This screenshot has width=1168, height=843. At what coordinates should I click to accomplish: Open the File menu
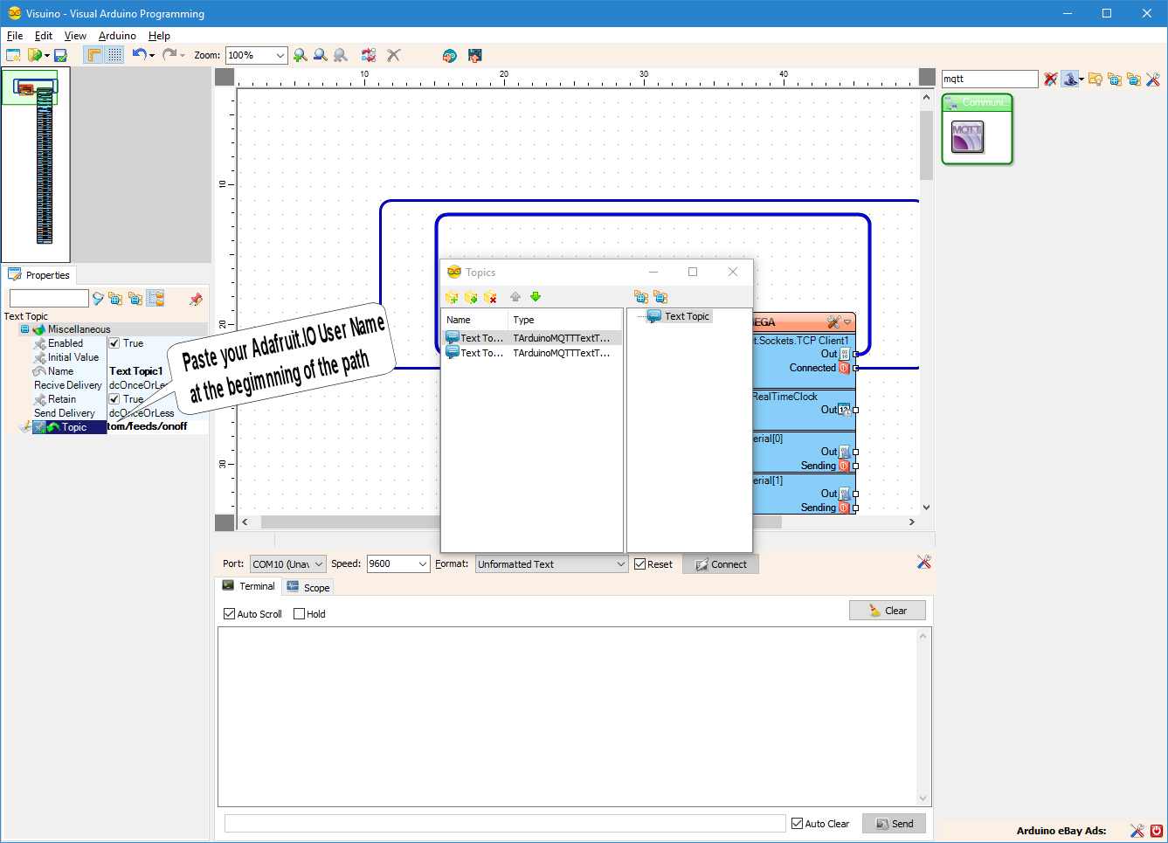pyautogui.click(x=15, y=36)
